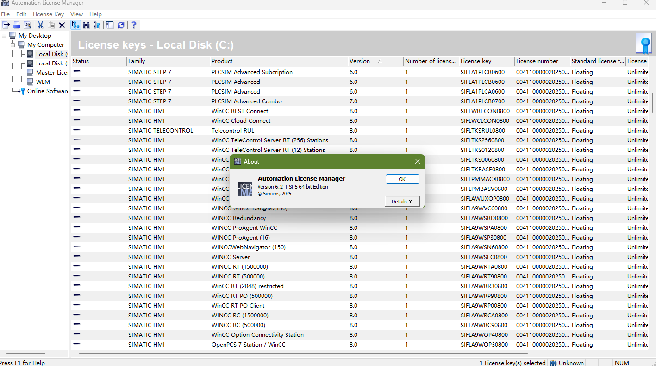This screenshot has height=366, width=656.
Task: Select the WLM tree item
Action: click(x=43, y=82)
